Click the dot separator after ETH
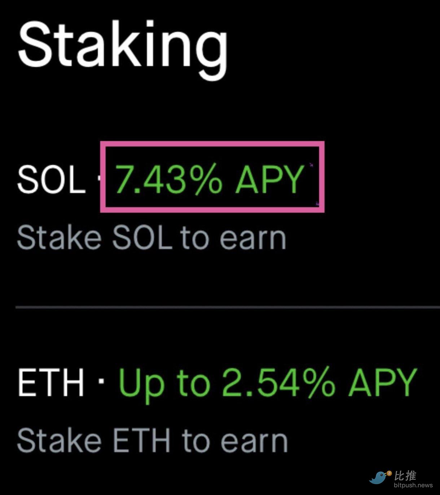 101,381
